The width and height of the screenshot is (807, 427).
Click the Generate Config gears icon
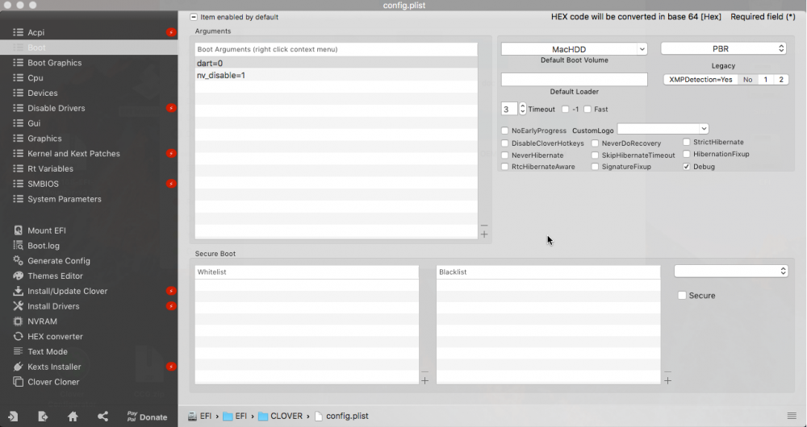(18, 260)
